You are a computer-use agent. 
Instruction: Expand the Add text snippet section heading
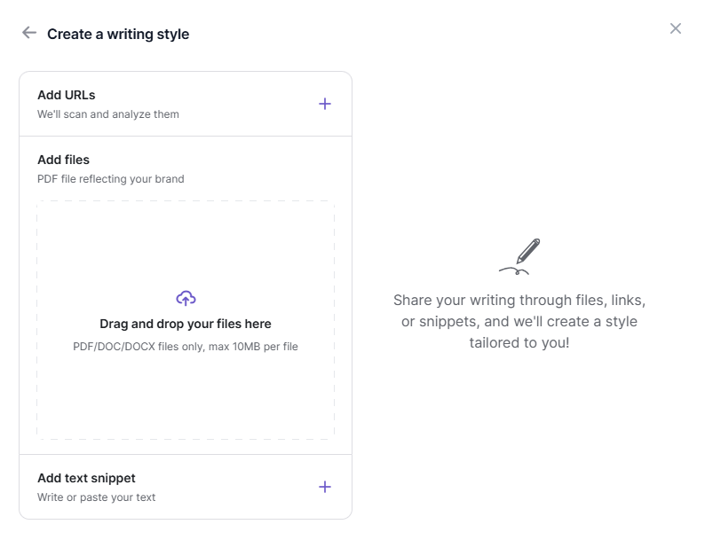tap(86, 478)
